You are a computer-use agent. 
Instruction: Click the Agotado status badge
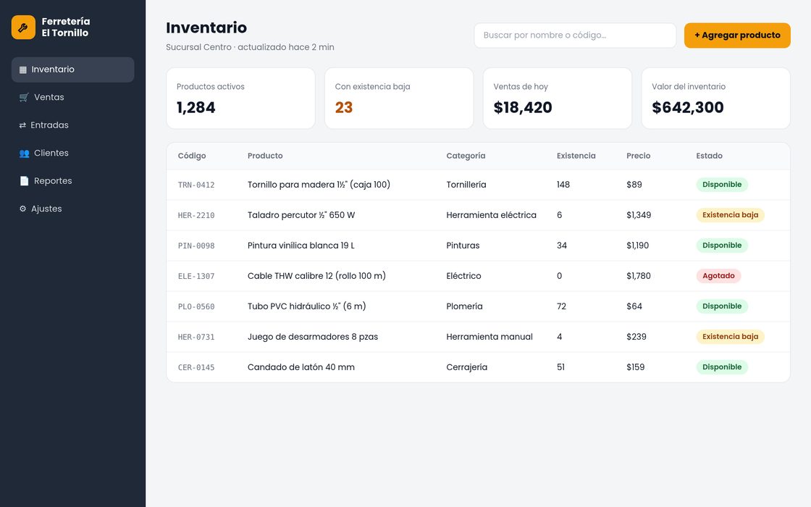pos(718,276)
